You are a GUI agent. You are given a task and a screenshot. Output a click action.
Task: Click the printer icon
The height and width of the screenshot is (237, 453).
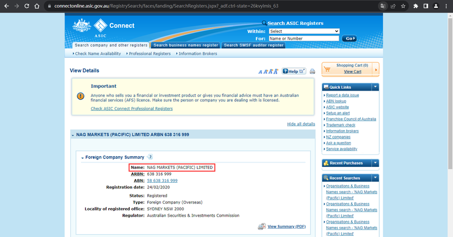[313, 71]
